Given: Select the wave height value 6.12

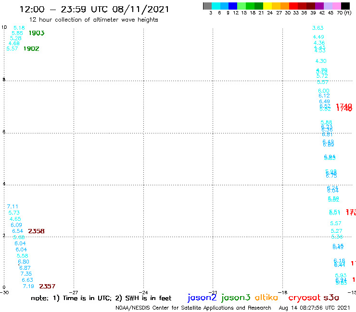Looking at the screenshot, I should 324,96.
